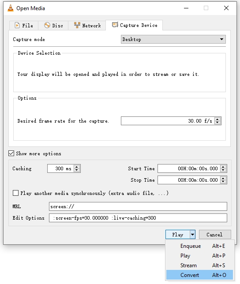This screenshot has height=284, width=240.
Task: Close the Open Media dialog
Action: click(x=226, y=8)
